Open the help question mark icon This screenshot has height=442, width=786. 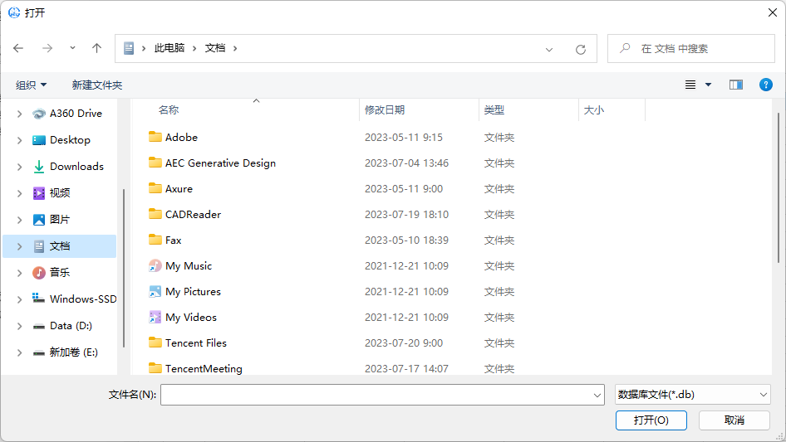coord(766,85)
